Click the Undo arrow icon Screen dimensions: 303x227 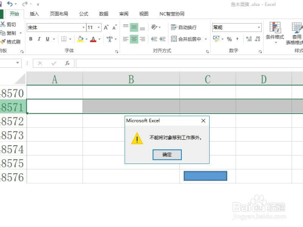click(10, 4)
